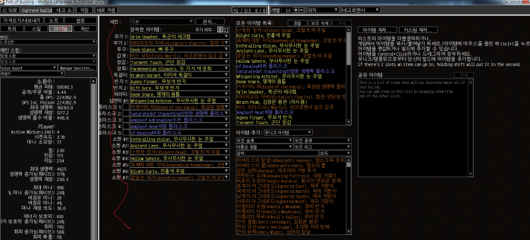530x240 pixels.
Task: Open the 모든 리그 league dropdown
Action: [323, 147]
